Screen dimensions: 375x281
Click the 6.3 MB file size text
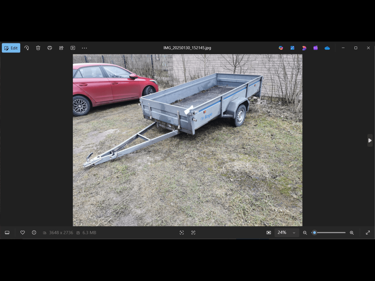(89, 233)
